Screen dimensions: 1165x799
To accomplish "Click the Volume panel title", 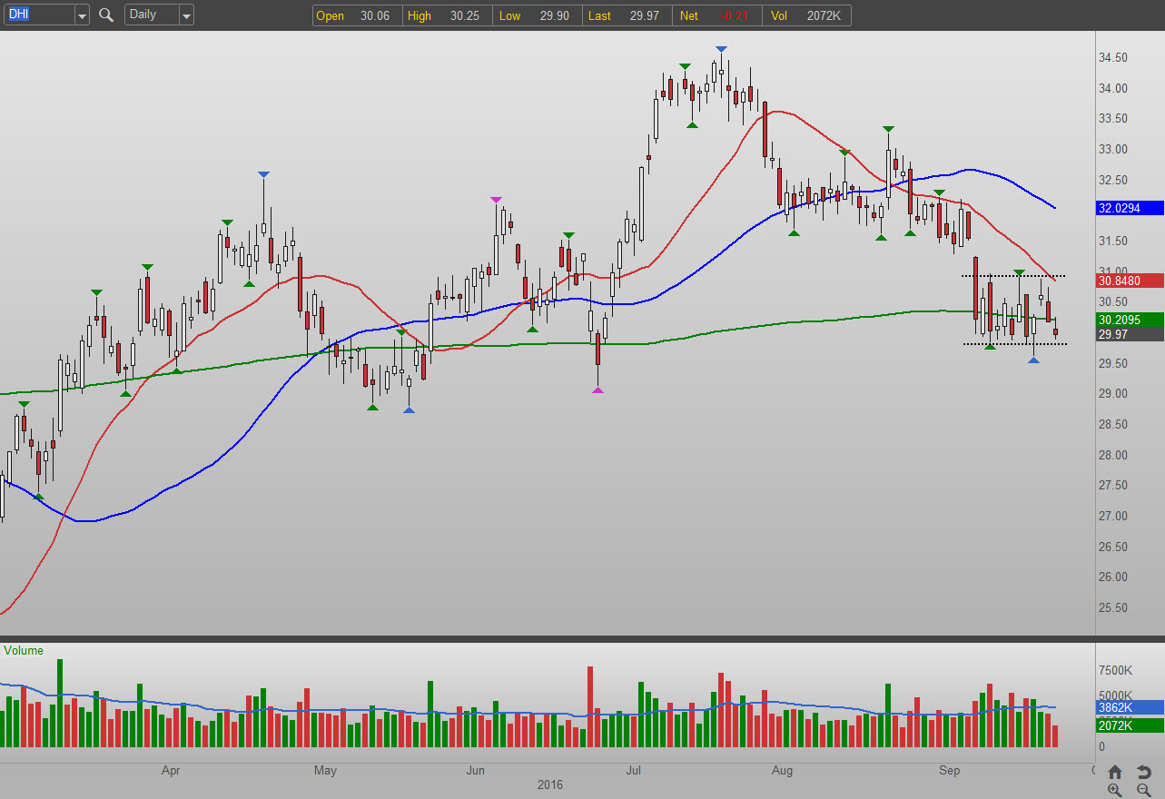I will 24,651.
